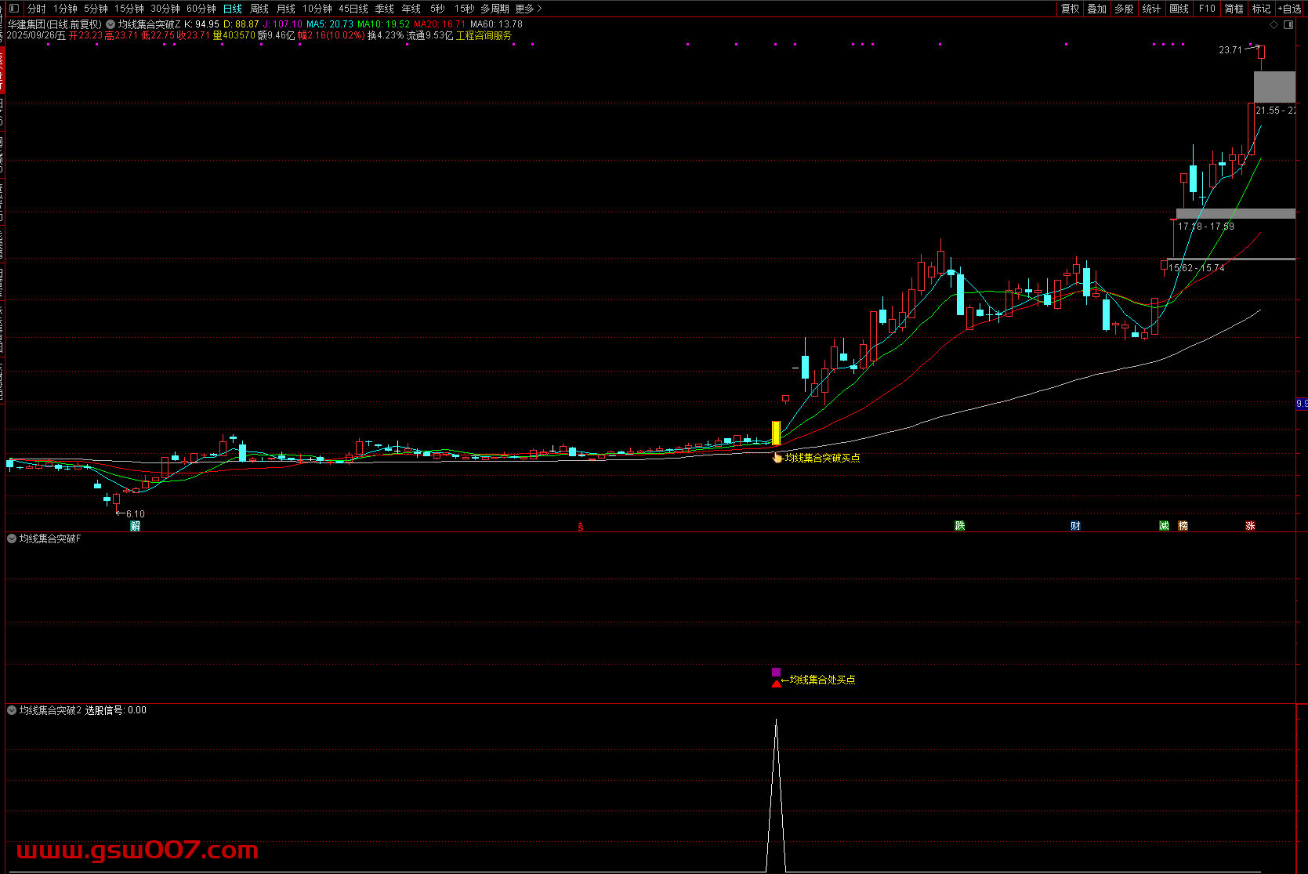The image size is (1308, 874).
Task: Toggle the left sidebar panel icon
Action: coord(13,9)
